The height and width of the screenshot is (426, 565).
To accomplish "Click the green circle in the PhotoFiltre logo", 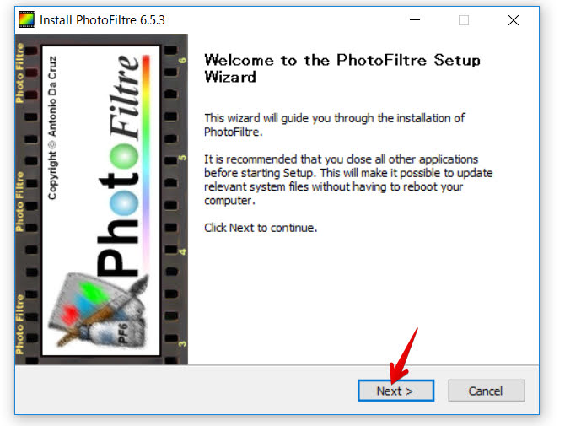I will 124,156.
